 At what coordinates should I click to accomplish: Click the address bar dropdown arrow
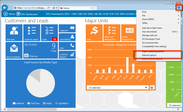[x=51, y=8]
